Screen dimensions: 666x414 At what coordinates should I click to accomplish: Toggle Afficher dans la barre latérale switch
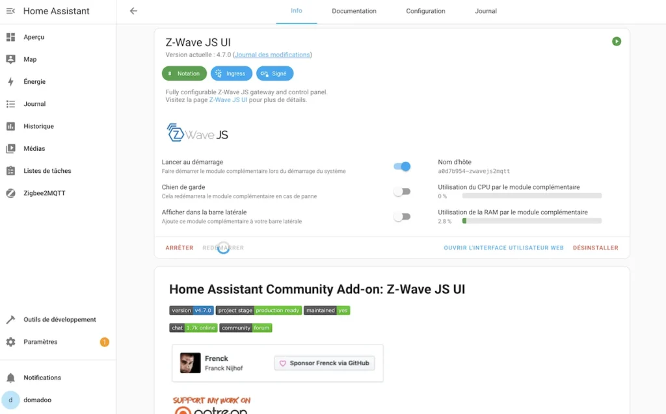[x=402, y=216]
